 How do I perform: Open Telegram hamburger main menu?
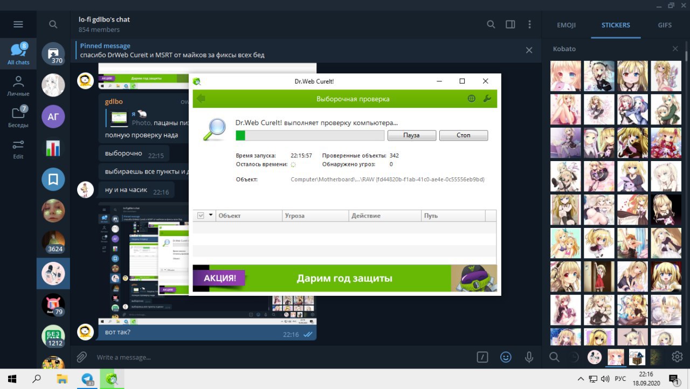point(18,24)
